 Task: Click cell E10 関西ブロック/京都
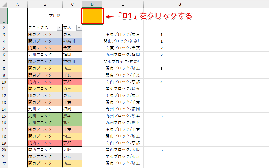point(123,82)
